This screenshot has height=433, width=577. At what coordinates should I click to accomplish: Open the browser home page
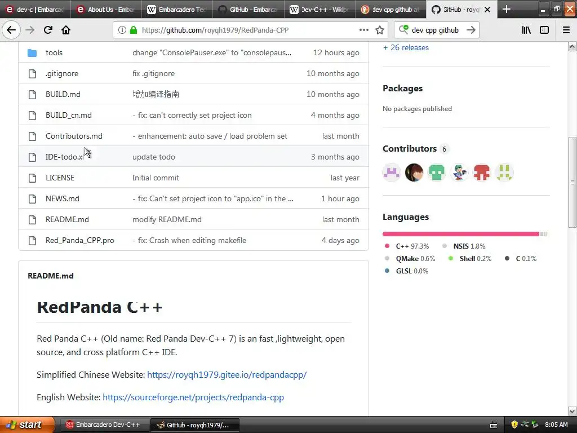coord(66,30)
